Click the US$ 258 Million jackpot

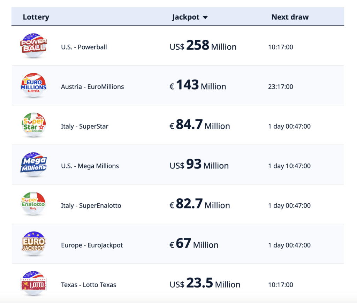point(203,46)
